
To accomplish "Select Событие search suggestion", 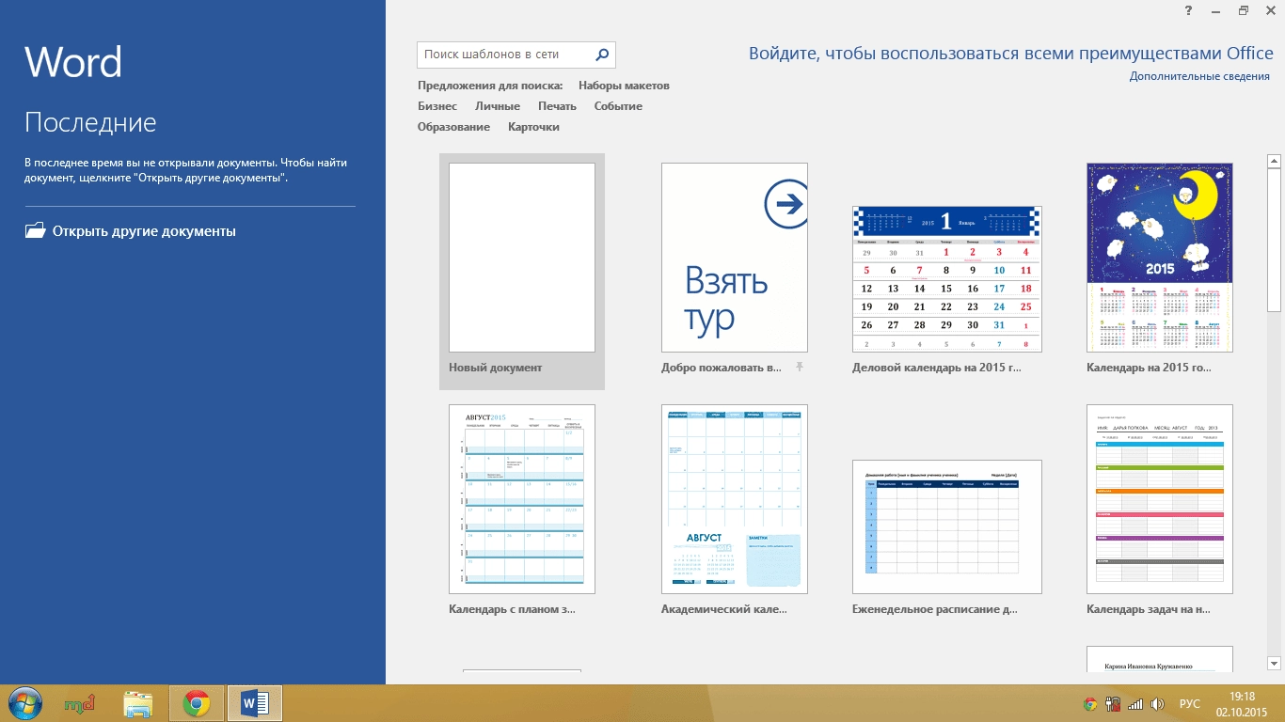I will click(618, 106).
